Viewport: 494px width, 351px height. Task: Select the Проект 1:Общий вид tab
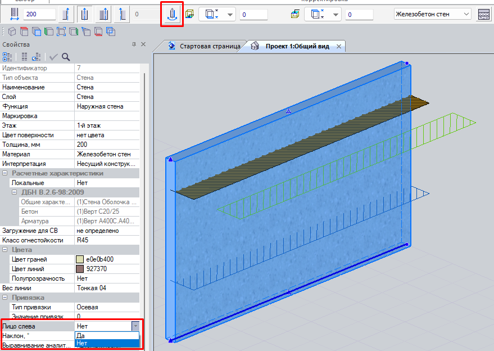[x=297, y=46]
